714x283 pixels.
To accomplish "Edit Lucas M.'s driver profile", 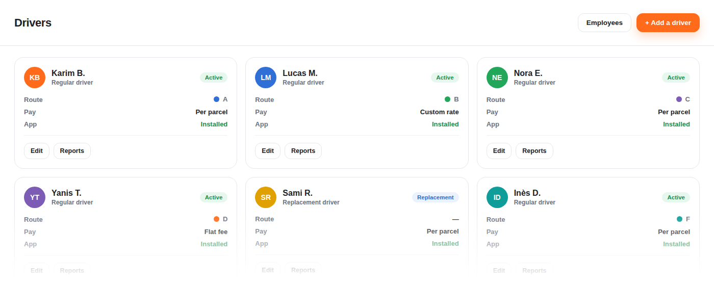I will [268, 151].
